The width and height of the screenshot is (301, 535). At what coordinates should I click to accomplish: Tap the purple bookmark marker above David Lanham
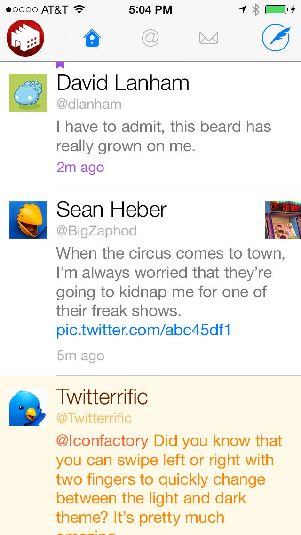pos(60,65)
